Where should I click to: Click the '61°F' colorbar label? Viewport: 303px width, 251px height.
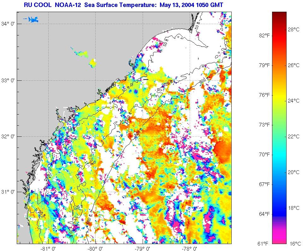tap(263, 244)
